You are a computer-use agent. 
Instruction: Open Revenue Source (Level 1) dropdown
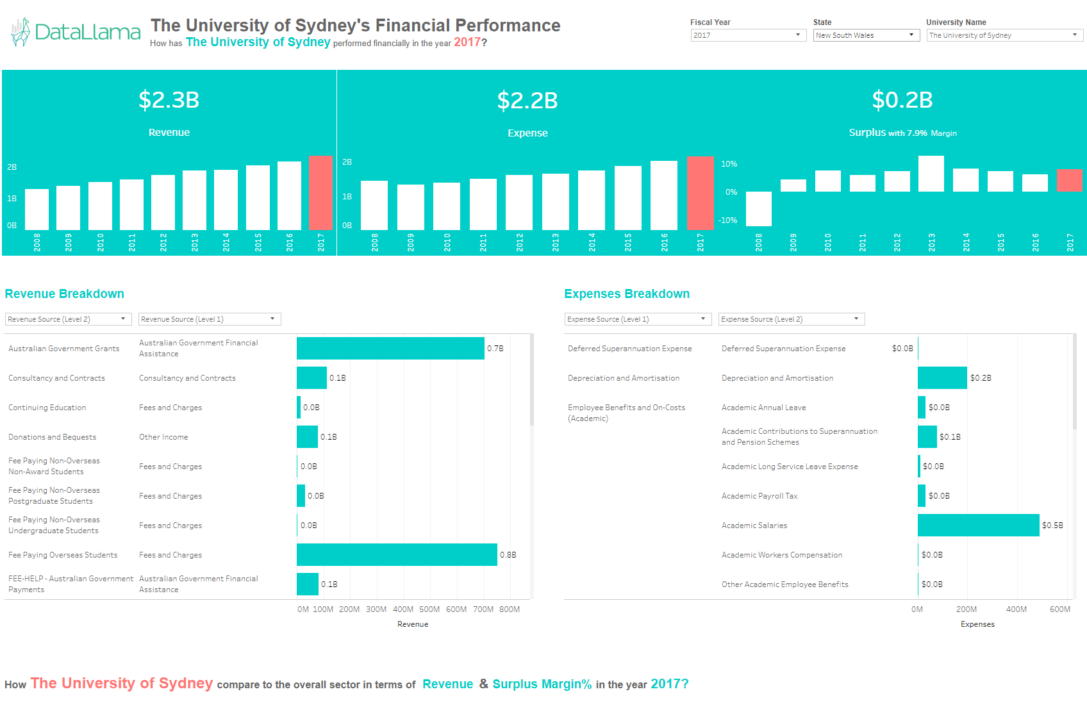209,319
